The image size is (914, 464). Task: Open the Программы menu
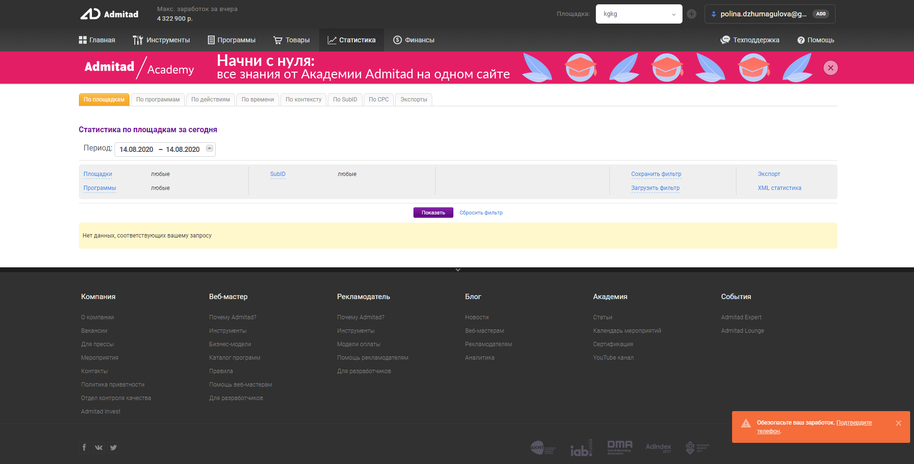[232, 40]
